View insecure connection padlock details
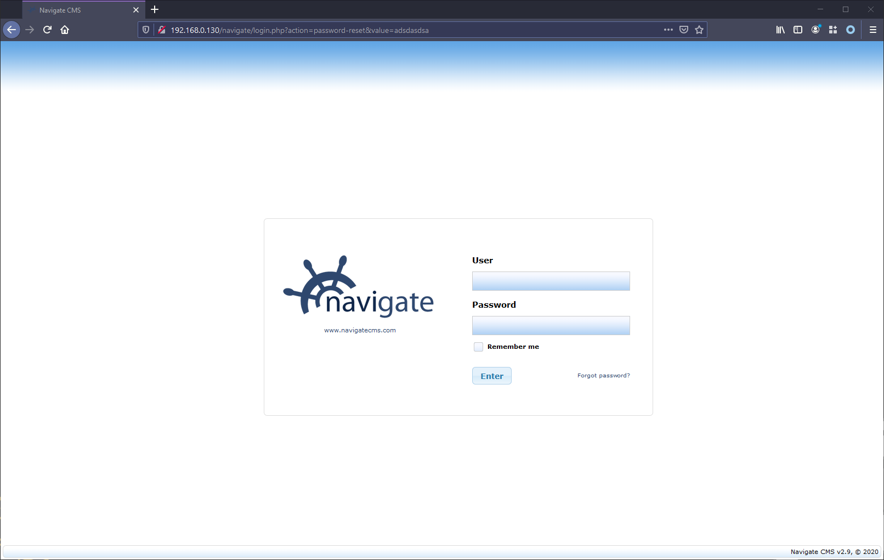 [161, 30]
